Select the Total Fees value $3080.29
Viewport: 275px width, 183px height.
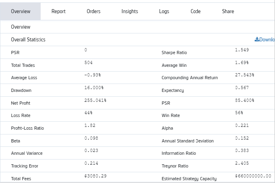pos(96,175)
